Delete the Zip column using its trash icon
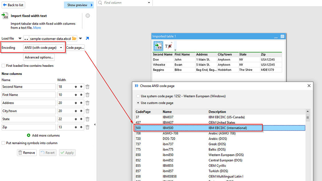 87,127
